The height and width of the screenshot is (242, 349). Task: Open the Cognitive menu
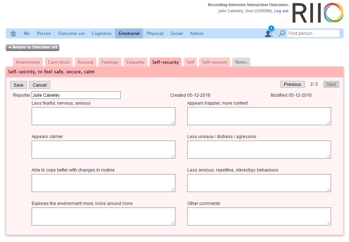[x=101, y=33]
